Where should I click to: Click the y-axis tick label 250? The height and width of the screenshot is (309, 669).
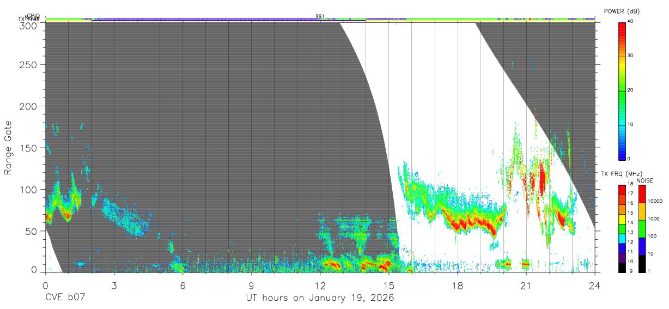(28, 64)
